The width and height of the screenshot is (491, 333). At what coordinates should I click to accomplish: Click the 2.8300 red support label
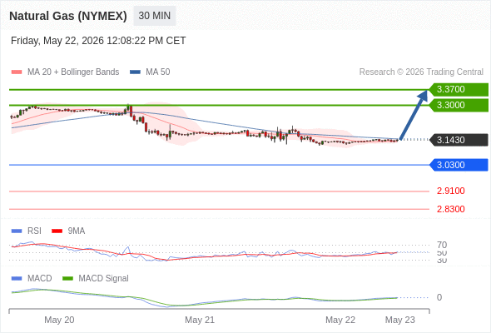450,209
